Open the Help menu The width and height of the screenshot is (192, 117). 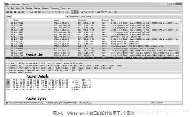click(x=69, y=8)
